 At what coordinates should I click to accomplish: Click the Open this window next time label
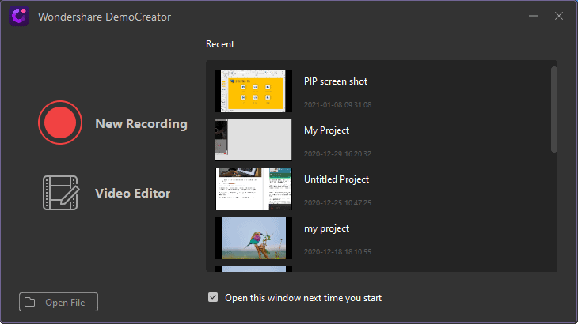click(303, 298)
